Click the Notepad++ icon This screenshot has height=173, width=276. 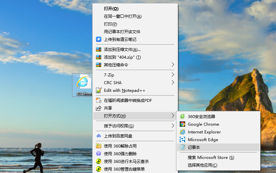[99, 91]
